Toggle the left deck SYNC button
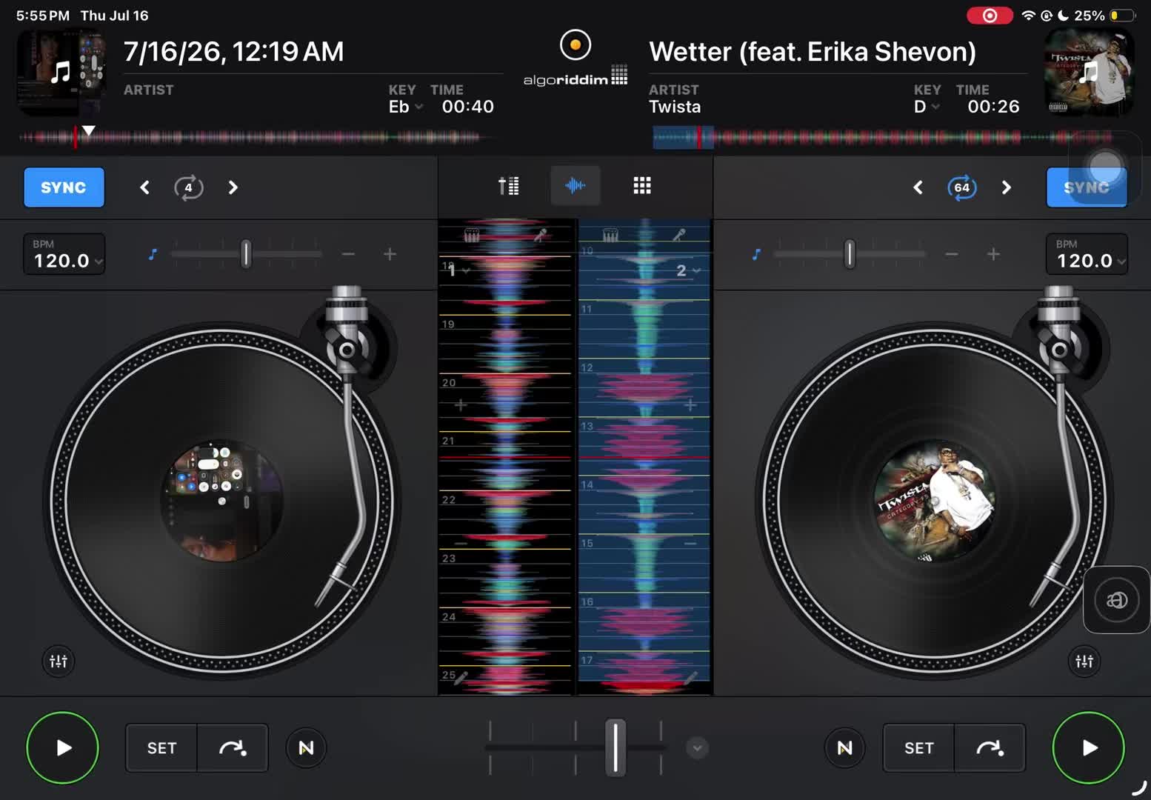The width and height of the screenshot is (1151, 800). [x=64, y=187]
